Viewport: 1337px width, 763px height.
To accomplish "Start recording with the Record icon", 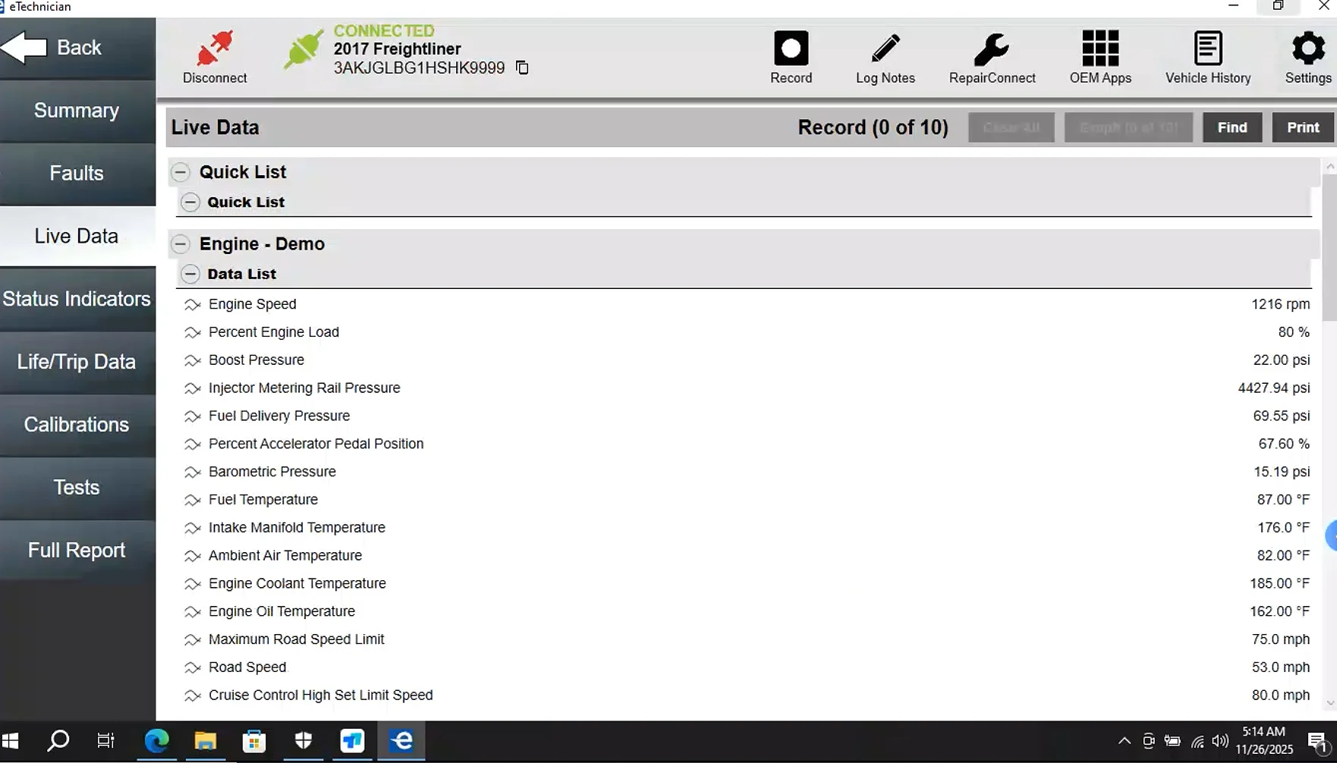I will coord(791,49).
